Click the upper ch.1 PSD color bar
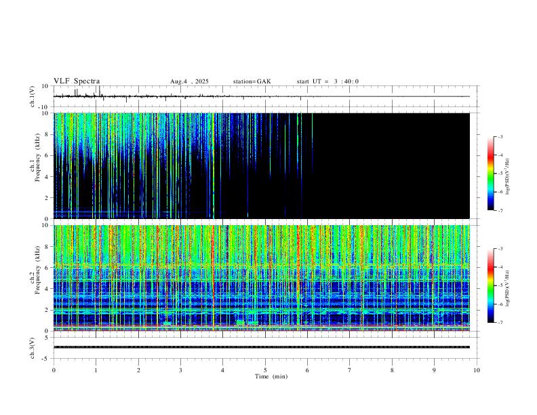This screenshot has height=415, width=537. pos(491,174)
